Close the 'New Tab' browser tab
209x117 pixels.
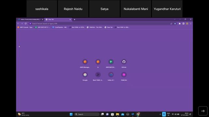point(70,19)
